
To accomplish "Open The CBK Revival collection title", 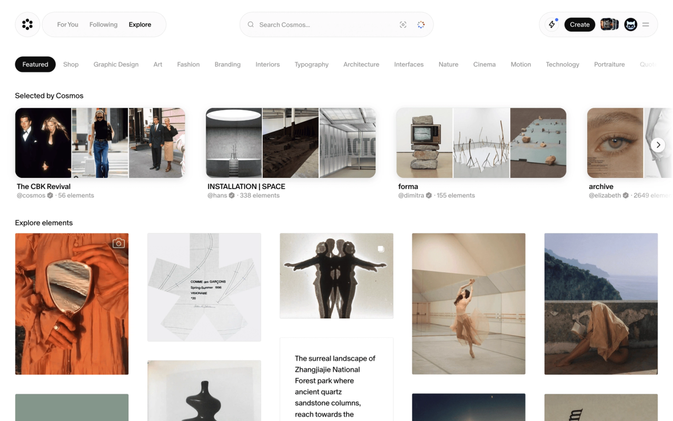I will 44,186.
